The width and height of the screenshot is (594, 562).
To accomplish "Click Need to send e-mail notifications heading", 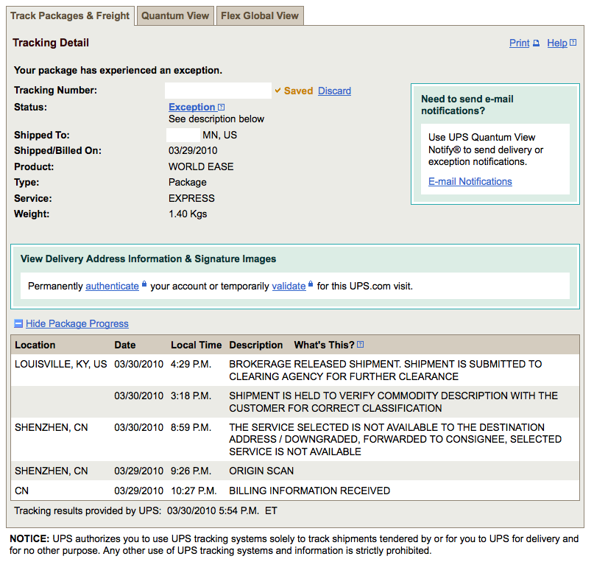I will (467, 105).
